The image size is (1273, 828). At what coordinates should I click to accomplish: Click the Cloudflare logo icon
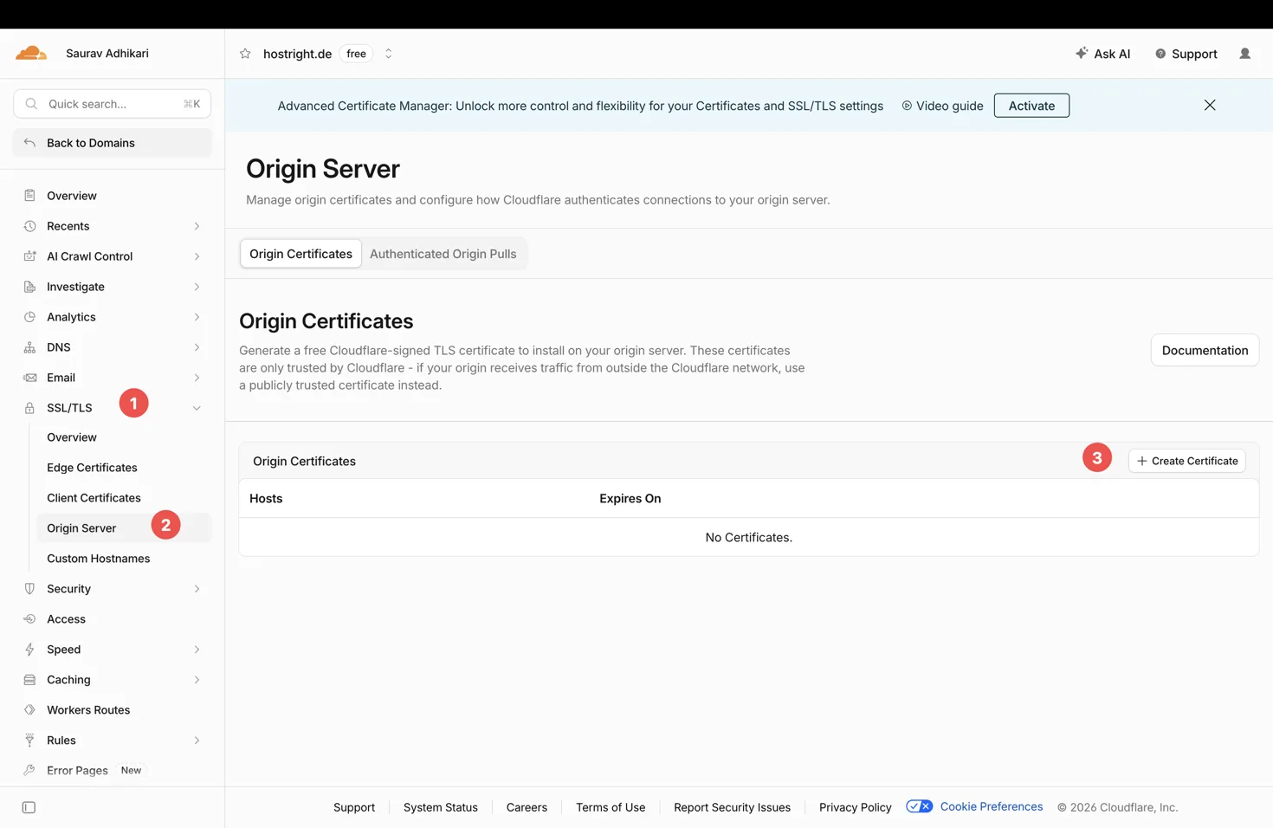click(31, 53)
